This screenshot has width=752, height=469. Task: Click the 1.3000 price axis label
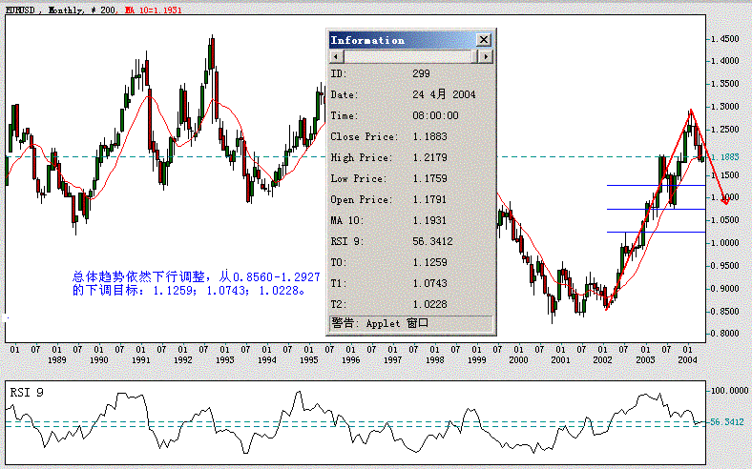(x=724, y=107)
